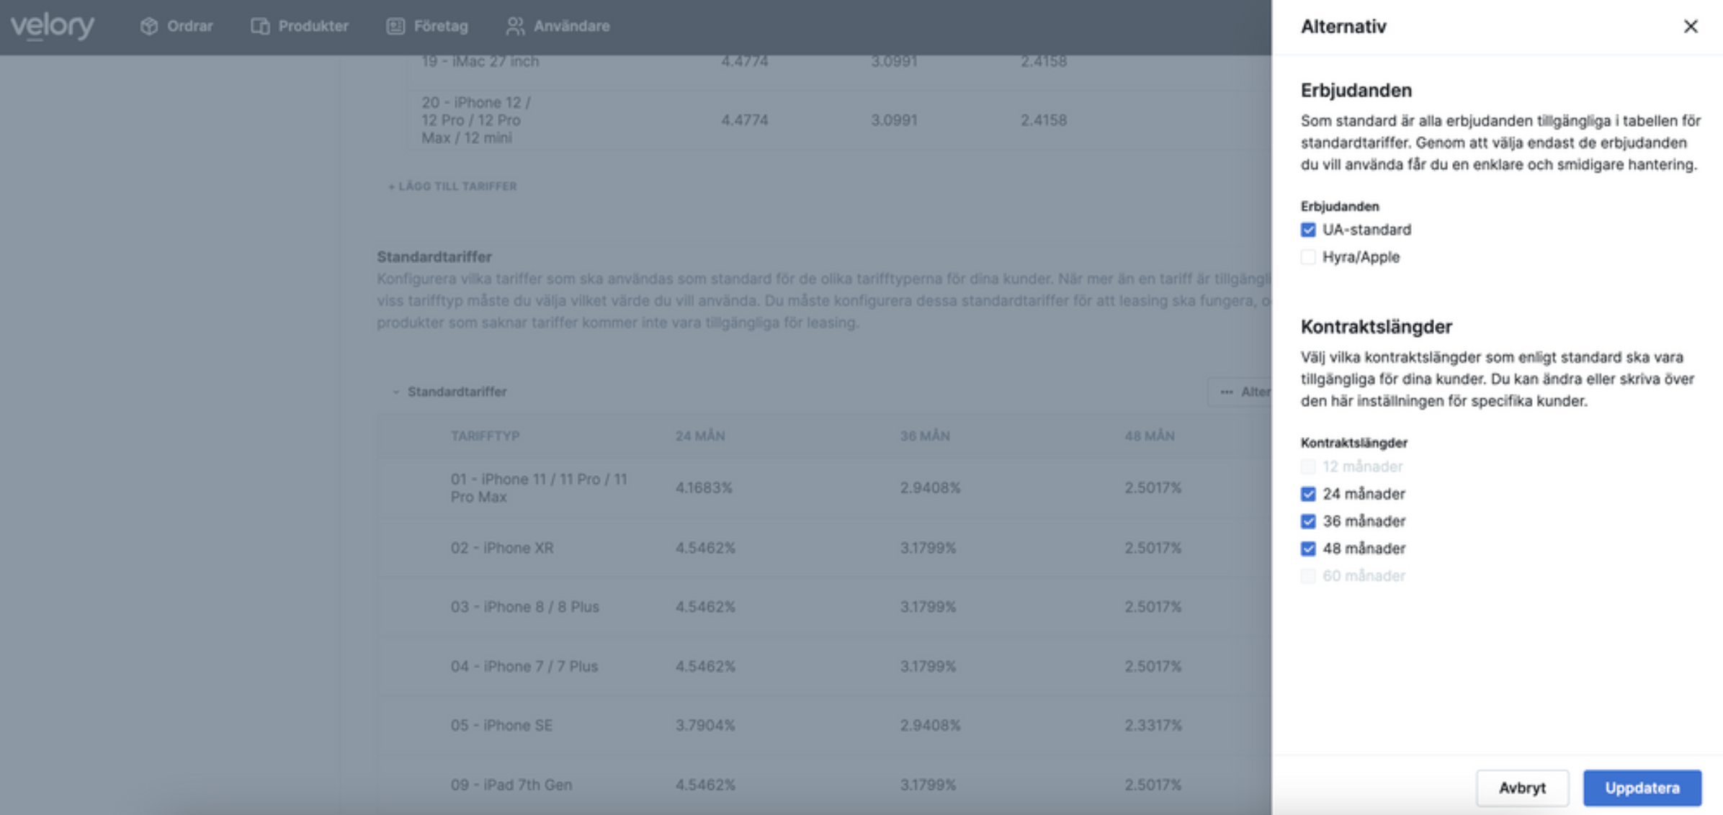Toggle the 12 månader checkbox
Viewport: 1723px width, 815px height.
coord(1308,467)
